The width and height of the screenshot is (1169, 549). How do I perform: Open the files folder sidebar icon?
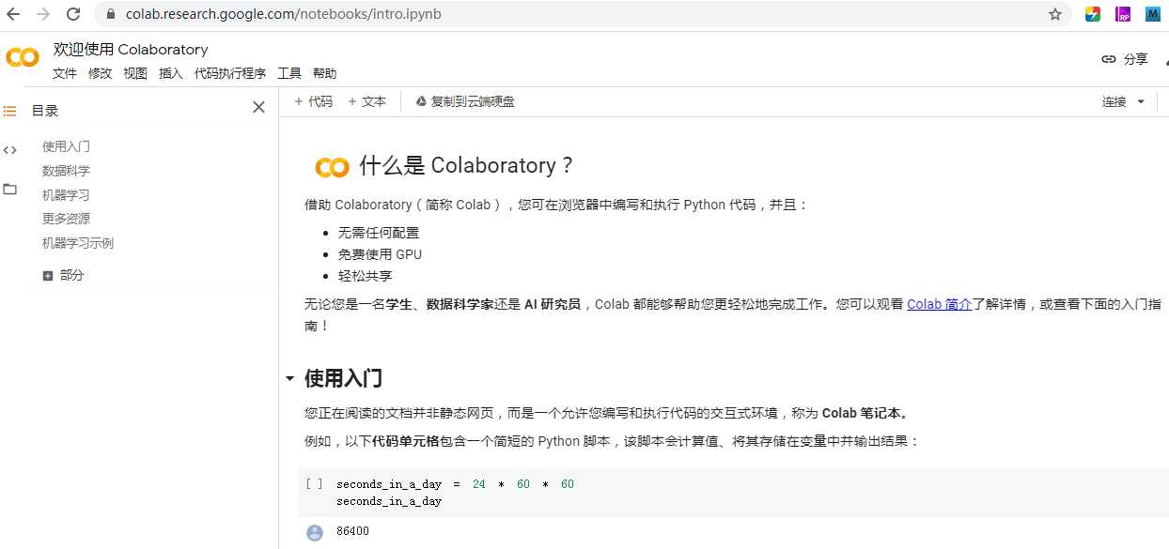tap(9, 190)
